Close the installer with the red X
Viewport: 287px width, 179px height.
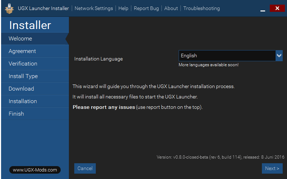pyautogui.click(x=277, y=8)
